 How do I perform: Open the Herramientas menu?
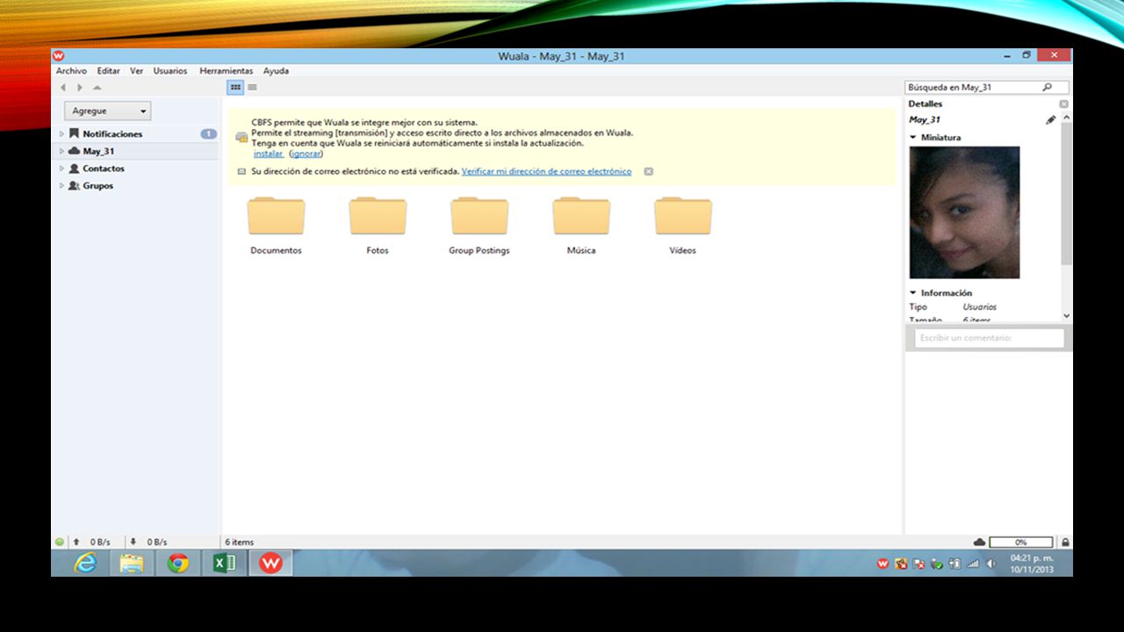point(226,71)
